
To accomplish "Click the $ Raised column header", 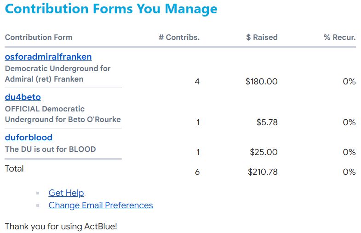I will click(262, 38).
